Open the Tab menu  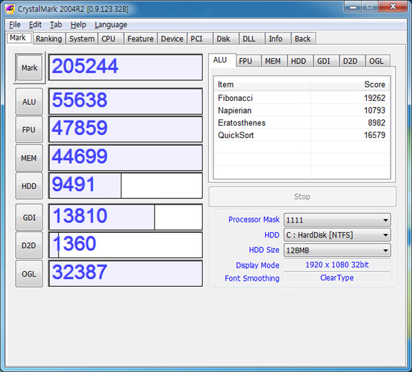[x=56, y=25]
